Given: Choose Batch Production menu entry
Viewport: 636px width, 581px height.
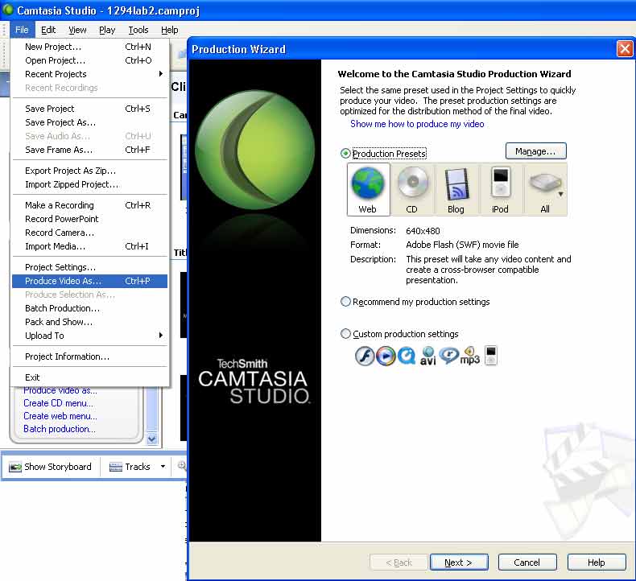Looking at the screenshot, I should pos(89,308).
